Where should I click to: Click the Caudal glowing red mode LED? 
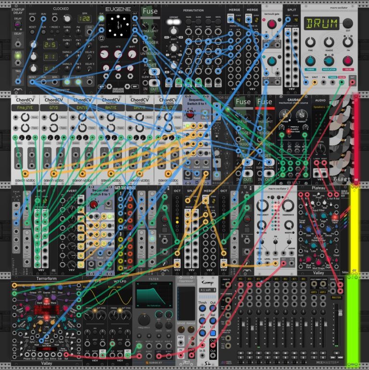pyautogui.click(x=288, y=131)
